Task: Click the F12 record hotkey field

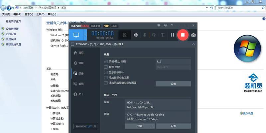Action: [173, 62]
